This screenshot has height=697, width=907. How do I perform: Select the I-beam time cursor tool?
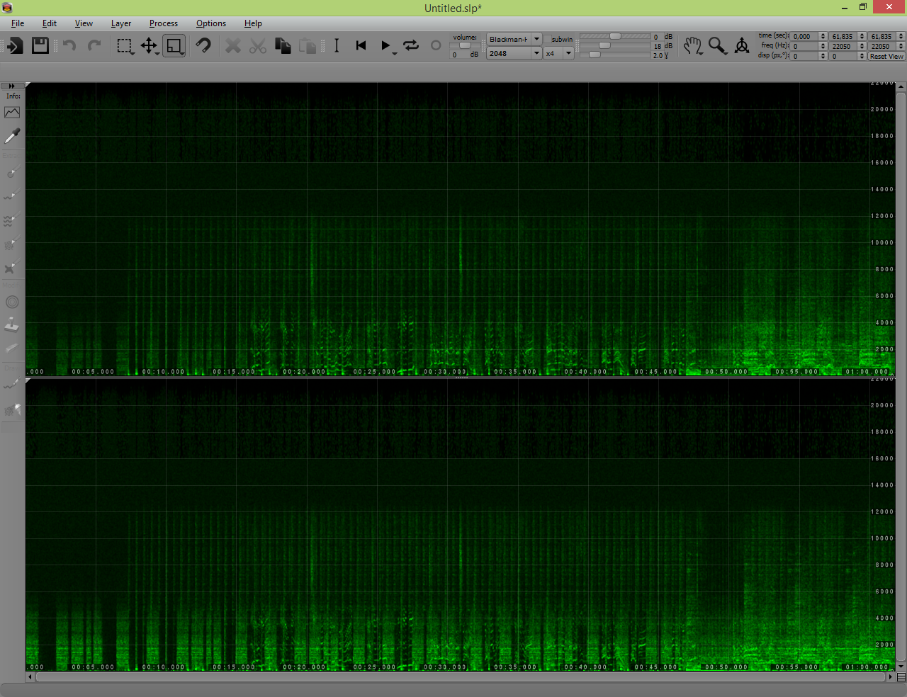[x=337, y=46]
